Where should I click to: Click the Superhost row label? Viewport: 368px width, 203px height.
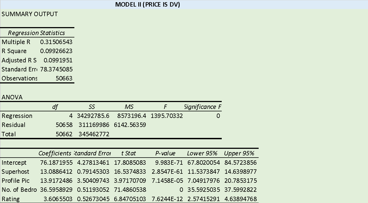tap(14, 172)
